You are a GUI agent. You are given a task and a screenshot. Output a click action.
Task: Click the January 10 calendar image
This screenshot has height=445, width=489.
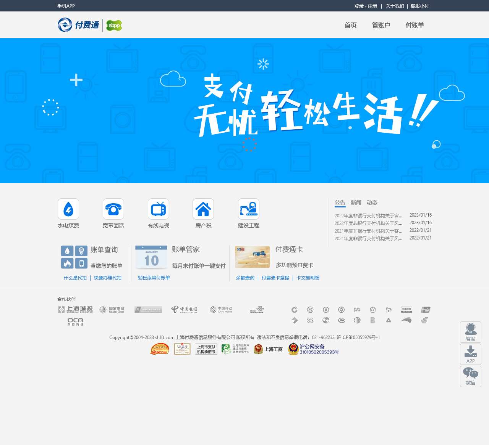(x=151, y=257)
